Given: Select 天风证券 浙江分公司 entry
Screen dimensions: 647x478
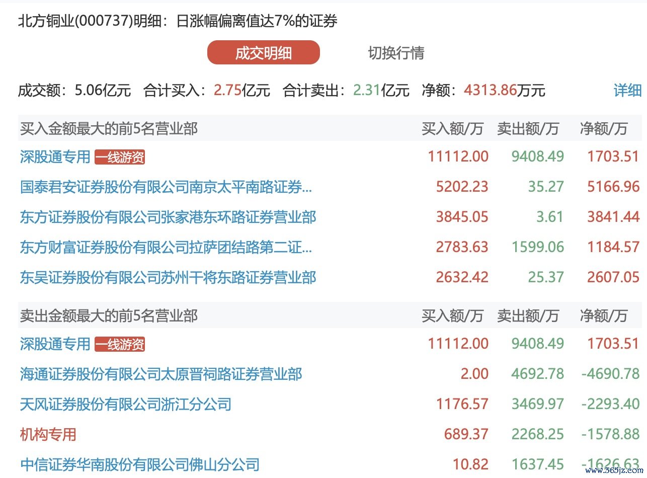Looking at the screenshot, I should click(126, 404).
